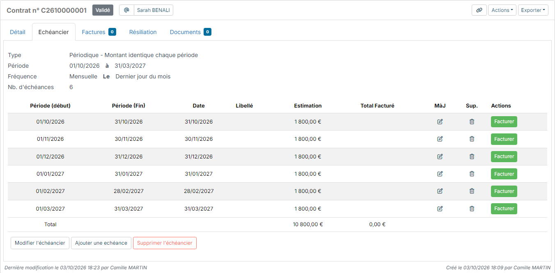The width and height of the screenshot is (555, 273).
Task: Click the Estimation column header
Action: coord(308,106)
